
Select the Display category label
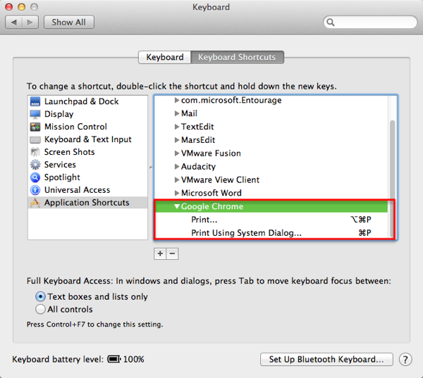(59, 114)
